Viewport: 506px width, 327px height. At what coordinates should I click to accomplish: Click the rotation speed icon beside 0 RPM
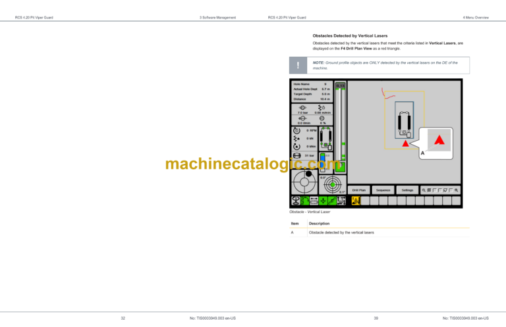point(296,130)
